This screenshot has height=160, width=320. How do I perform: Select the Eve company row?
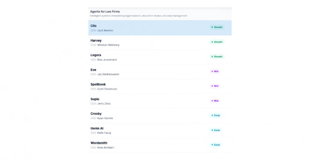(160, 72)
